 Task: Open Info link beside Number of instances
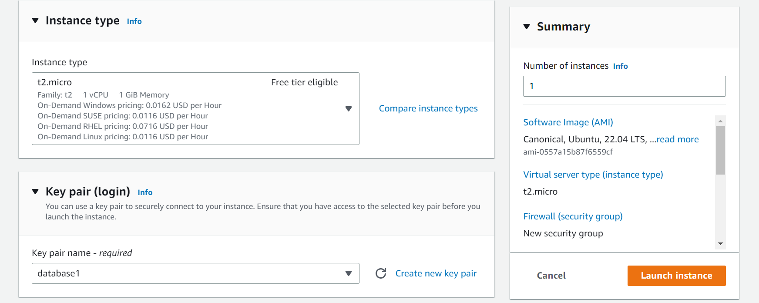coord(620,66)
